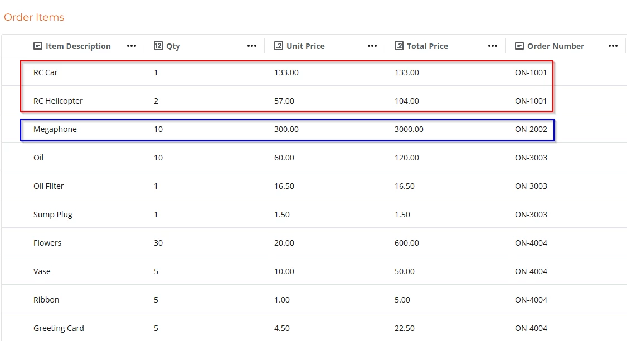This screenshot has height=341, width=627.
Task: Click the total price 120.00
Action: [x=407, y=158]
